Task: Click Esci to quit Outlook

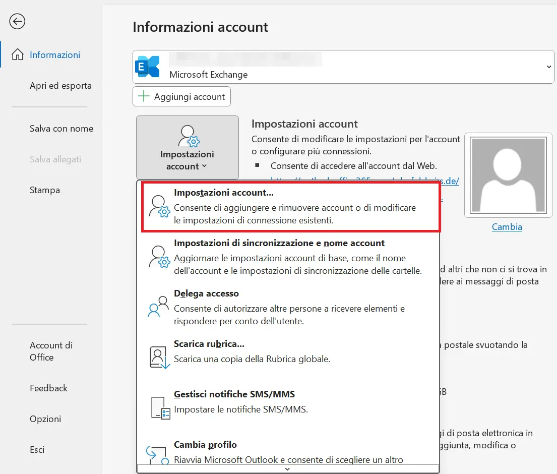Action: (37, 450)
